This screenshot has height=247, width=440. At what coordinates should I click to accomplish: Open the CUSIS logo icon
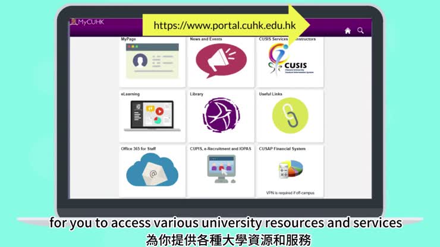tap(289, 61)
